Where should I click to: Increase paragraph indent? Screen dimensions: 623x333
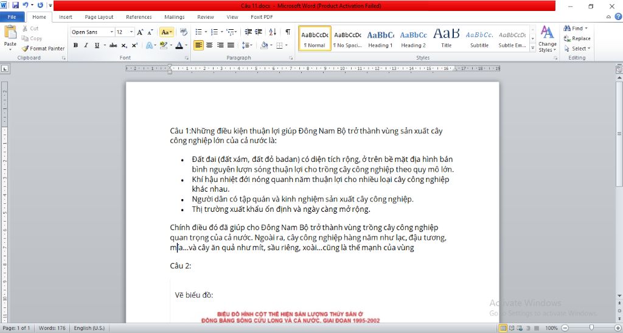click(258, 32)
